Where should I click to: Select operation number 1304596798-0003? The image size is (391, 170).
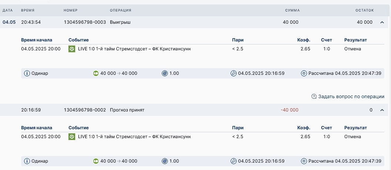85,22
